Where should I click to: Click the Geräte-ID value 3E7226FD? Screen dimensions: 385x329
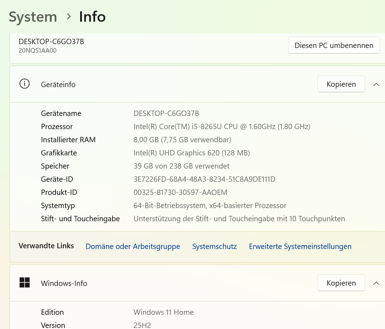pyautogui.click(x=204, y=179)
